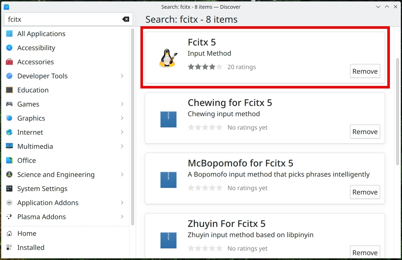402x260 pixels.
Task: Click the Education chalkboard icon
Action: click(x=9, y=90)
